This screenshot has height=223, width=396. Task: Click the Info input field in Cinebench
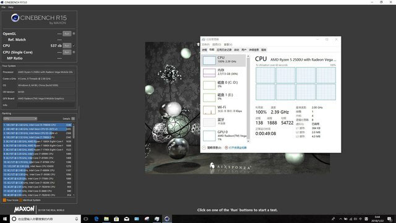click(46, 105)
